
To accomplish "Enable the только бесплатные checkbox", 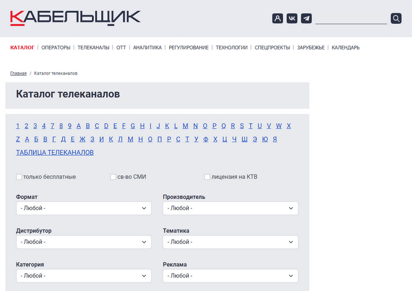I will coord(19,177).
